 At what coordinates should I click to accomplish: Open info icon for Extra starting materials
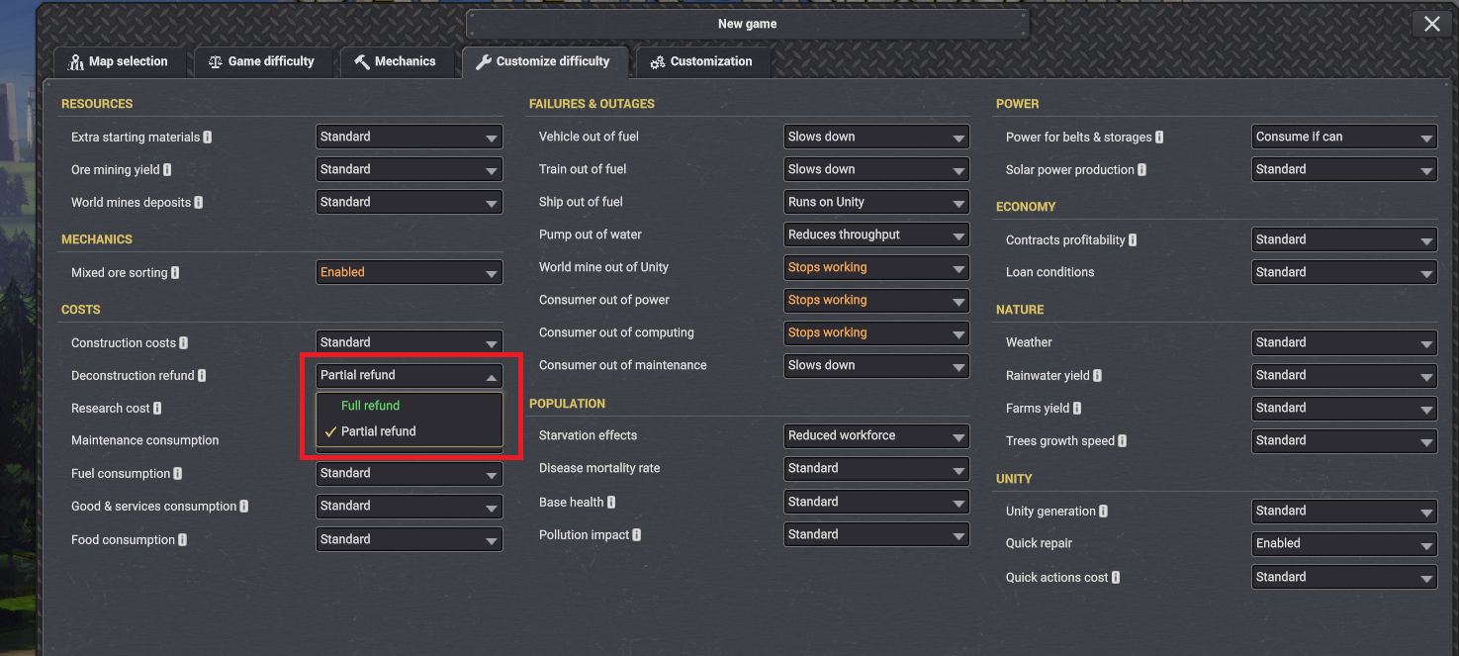[208, 138]
